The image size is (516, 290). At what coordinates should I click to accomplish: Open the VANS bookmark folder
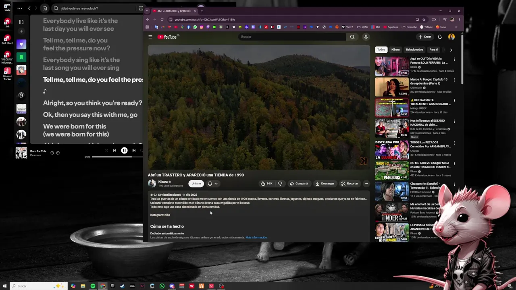click(363, 27)
